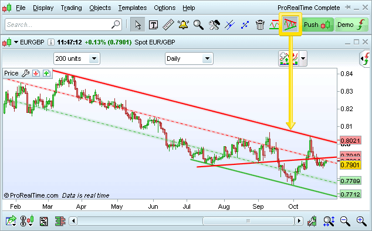Click the magnifier zoom-in icon at bottom right
Viewport: 372px width, 231px height.
tap(361, 221)
